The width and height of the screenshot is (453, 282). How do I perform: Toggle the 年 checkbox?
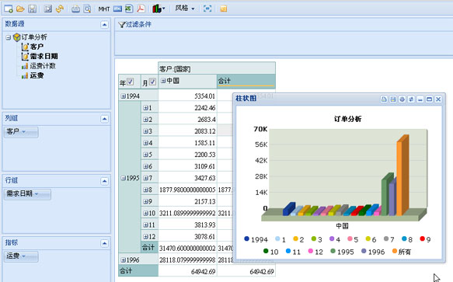click(131, 82)
